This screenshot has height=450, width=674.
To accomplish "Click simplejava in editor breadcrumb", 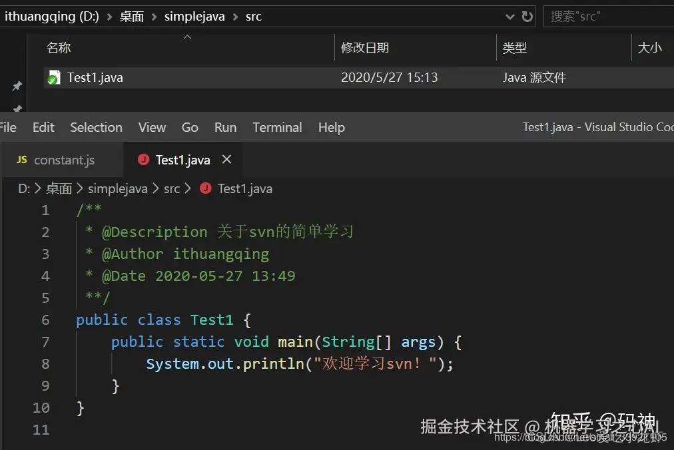I will (118, 188).
